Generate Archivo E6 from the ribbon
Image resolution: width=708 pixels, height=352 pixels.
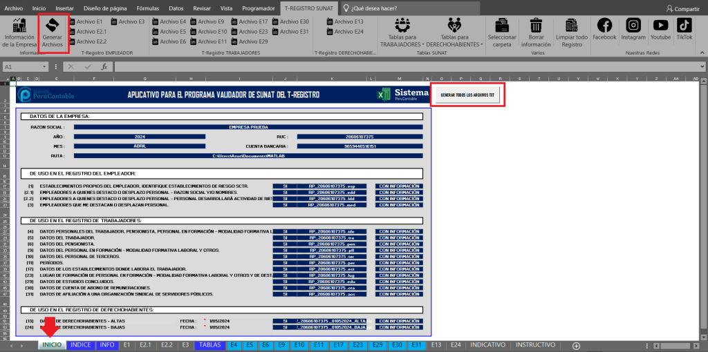click(x=169, y=41)
